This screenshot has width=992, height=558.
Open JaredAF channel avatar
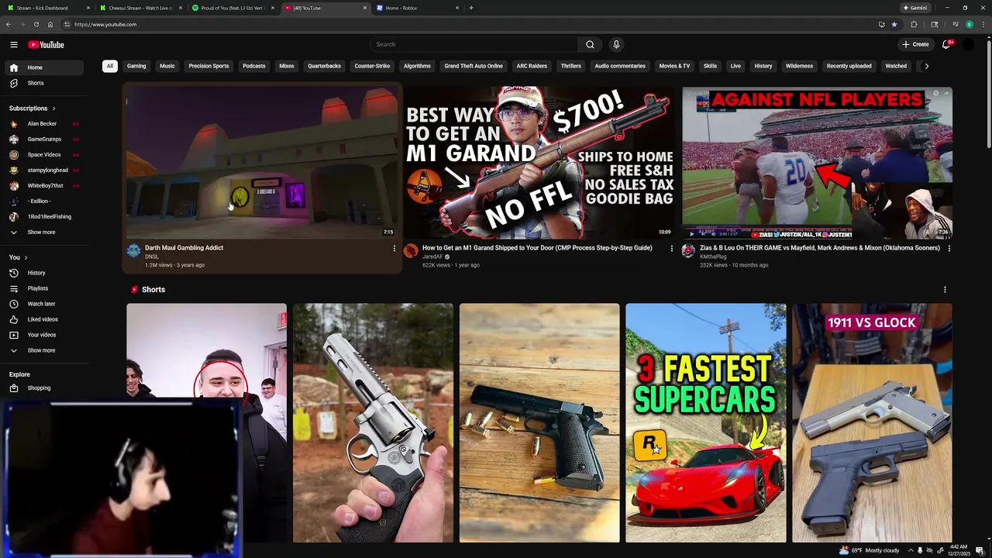click(x=411, y=251)
